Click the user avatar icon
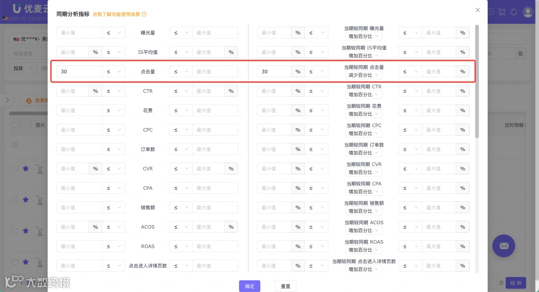Screen dimensions: 539x292 tap(528, 12)
